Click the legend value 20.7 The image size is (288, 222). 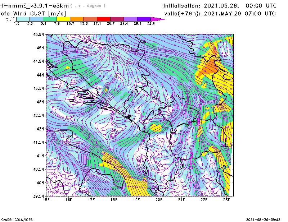pos(111,23)
